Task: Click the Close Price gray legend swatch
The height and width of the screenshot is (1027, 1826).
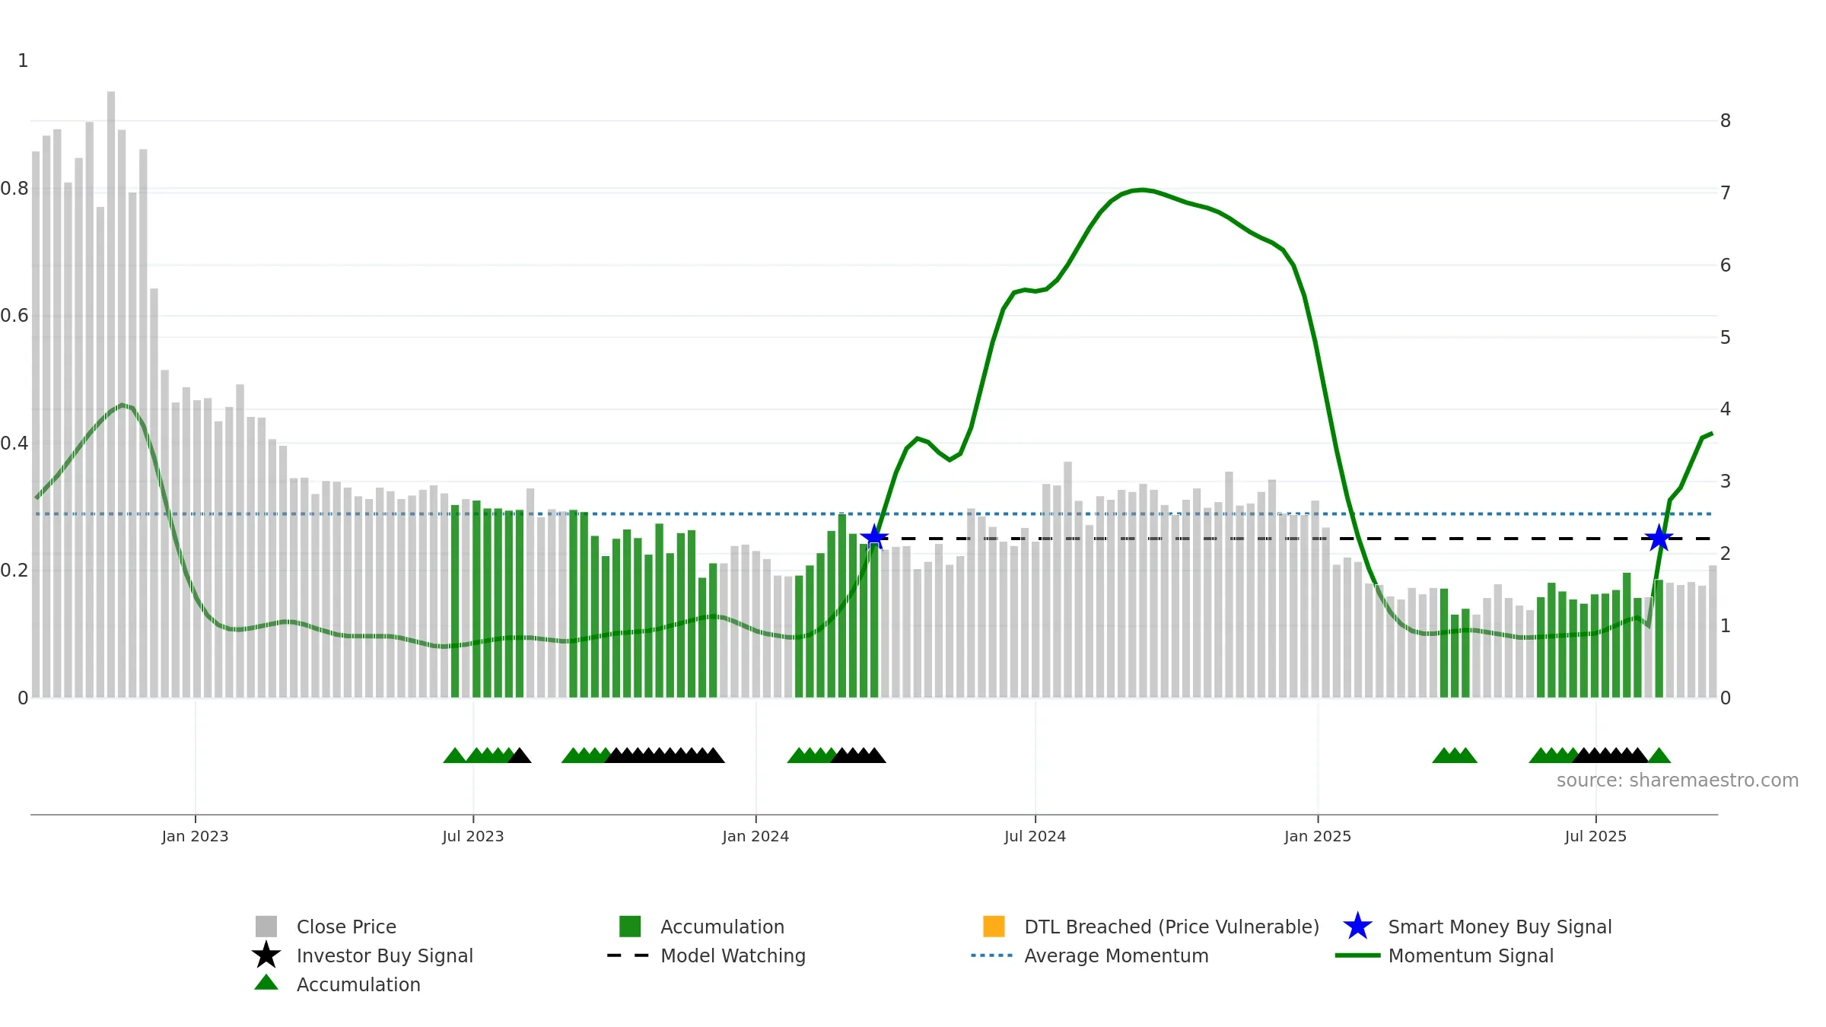Action: click(x=266, y=927)
